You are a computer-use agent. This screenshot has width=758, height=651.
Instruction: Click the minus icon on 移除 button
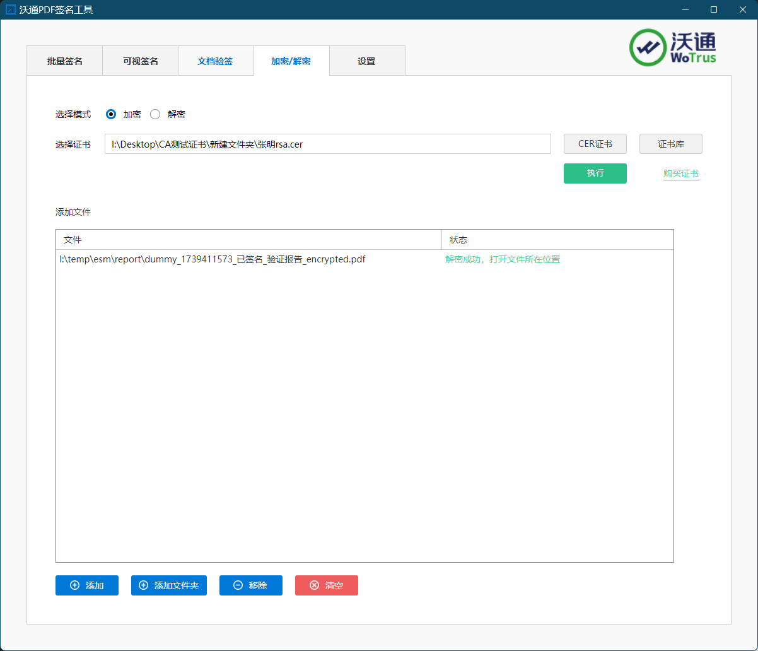click(x=238, y=585)
